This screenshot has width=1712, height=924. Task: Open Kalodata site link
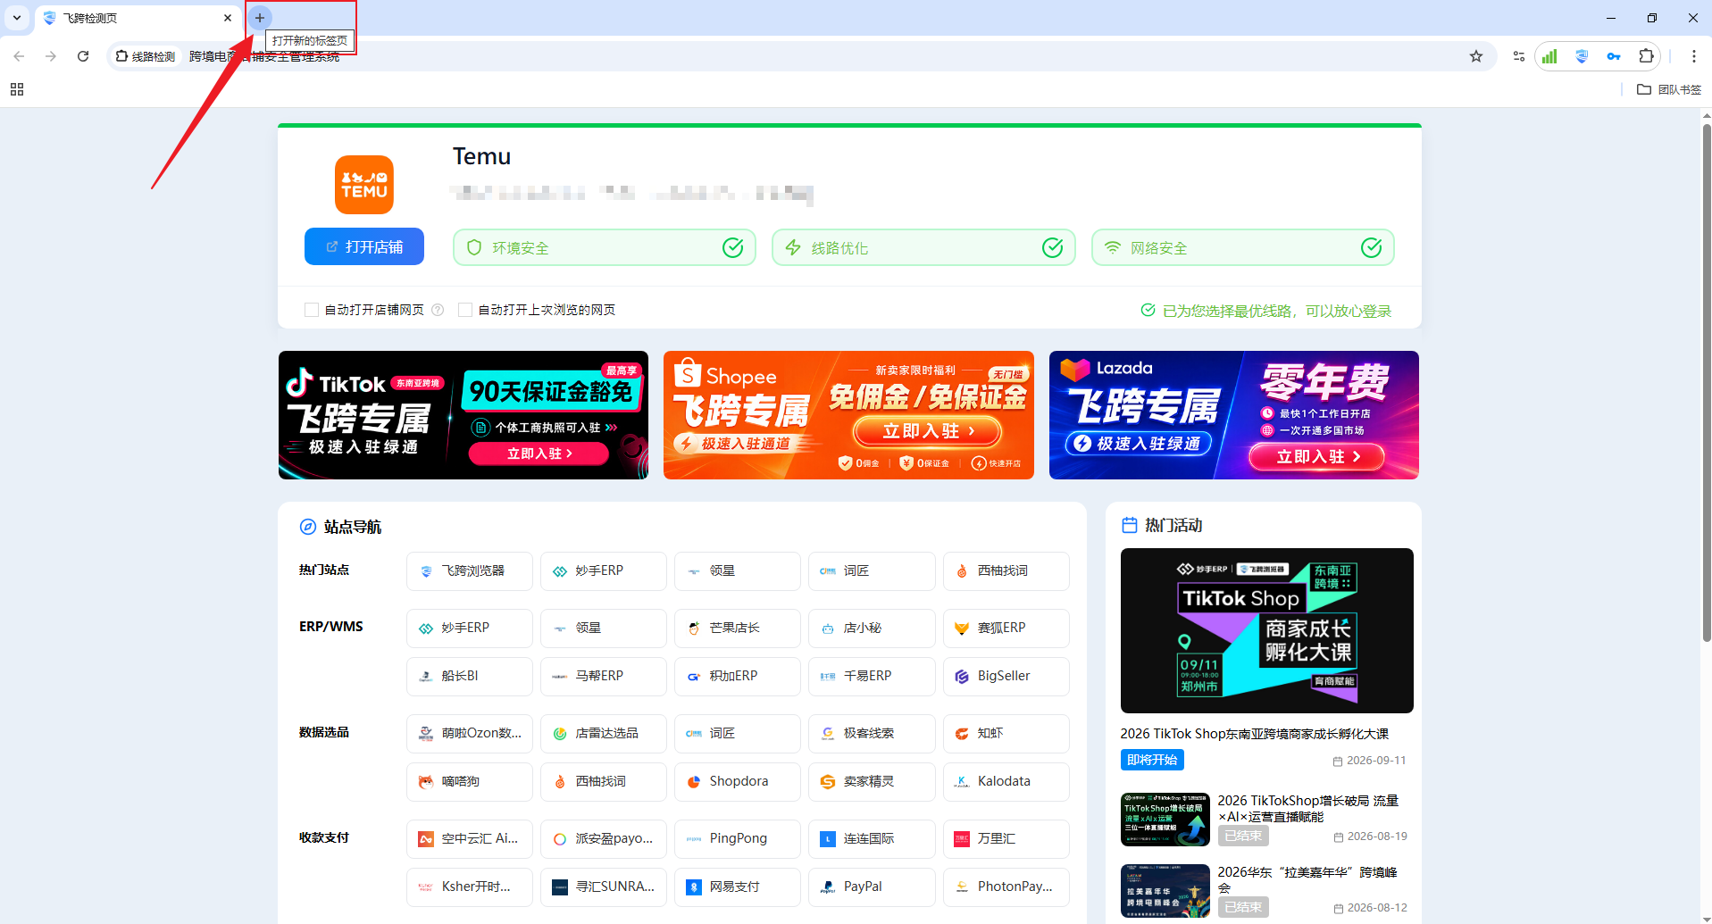(x=1006, y=782)
